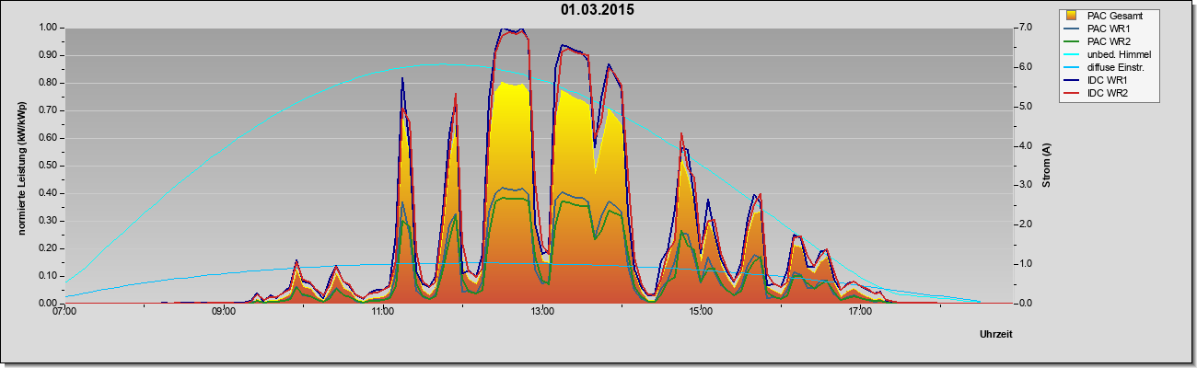Click the 17:00 time axis label
This screenshot has width=1197, height=368.
(860, 313)
